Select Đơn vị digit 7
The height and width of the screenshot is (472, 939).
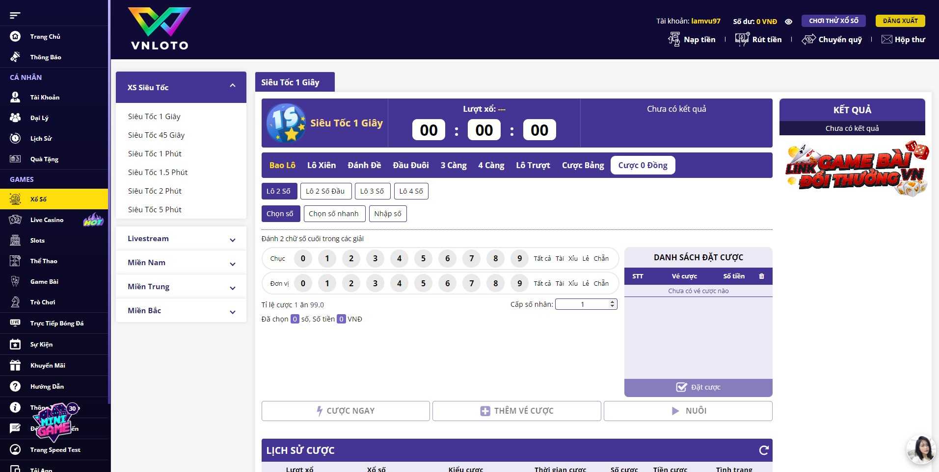[471, 283]
